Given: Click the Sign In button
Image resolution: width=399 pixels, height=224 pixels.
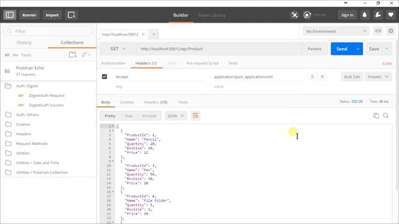Looking at the screenshot, I should tap(347, 15).
